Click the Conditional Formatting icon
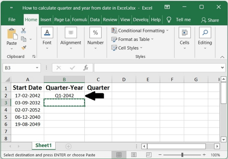Viewport: 228px width, 159px height. [114, 30]
